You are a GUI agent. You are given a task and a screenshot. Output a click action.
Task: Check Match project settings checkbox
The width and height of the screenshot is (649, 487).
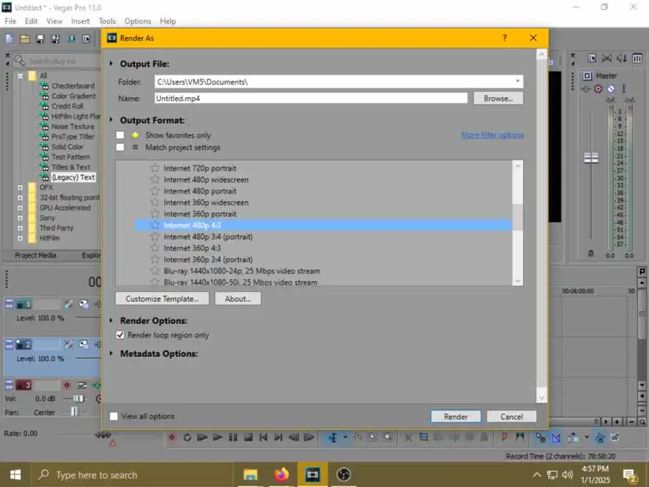pyautogui.click(x=120, y=147)
